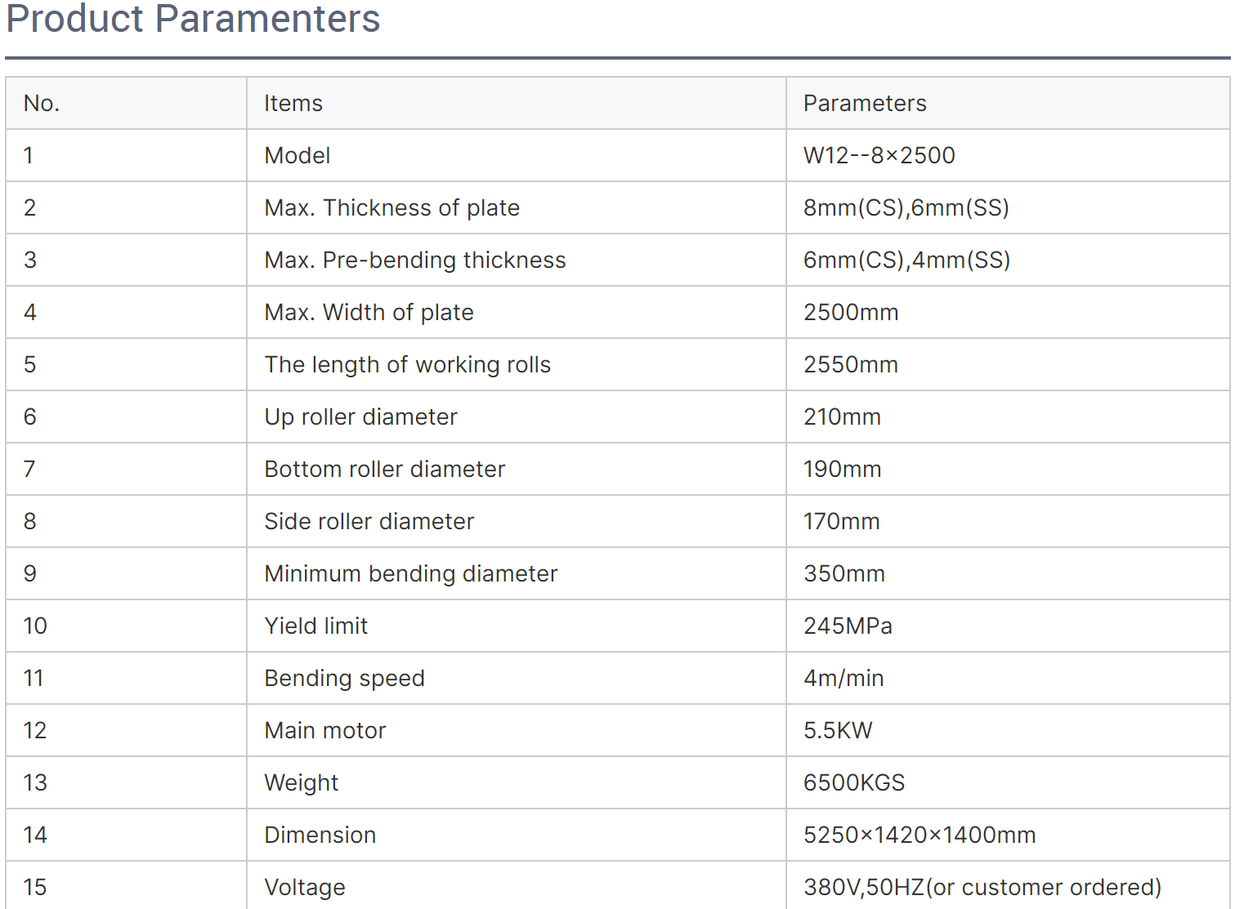Select Max. Thickness of plate cell
The width and height of the screenshot is (1235, 909).
click(x=517, y=207)
